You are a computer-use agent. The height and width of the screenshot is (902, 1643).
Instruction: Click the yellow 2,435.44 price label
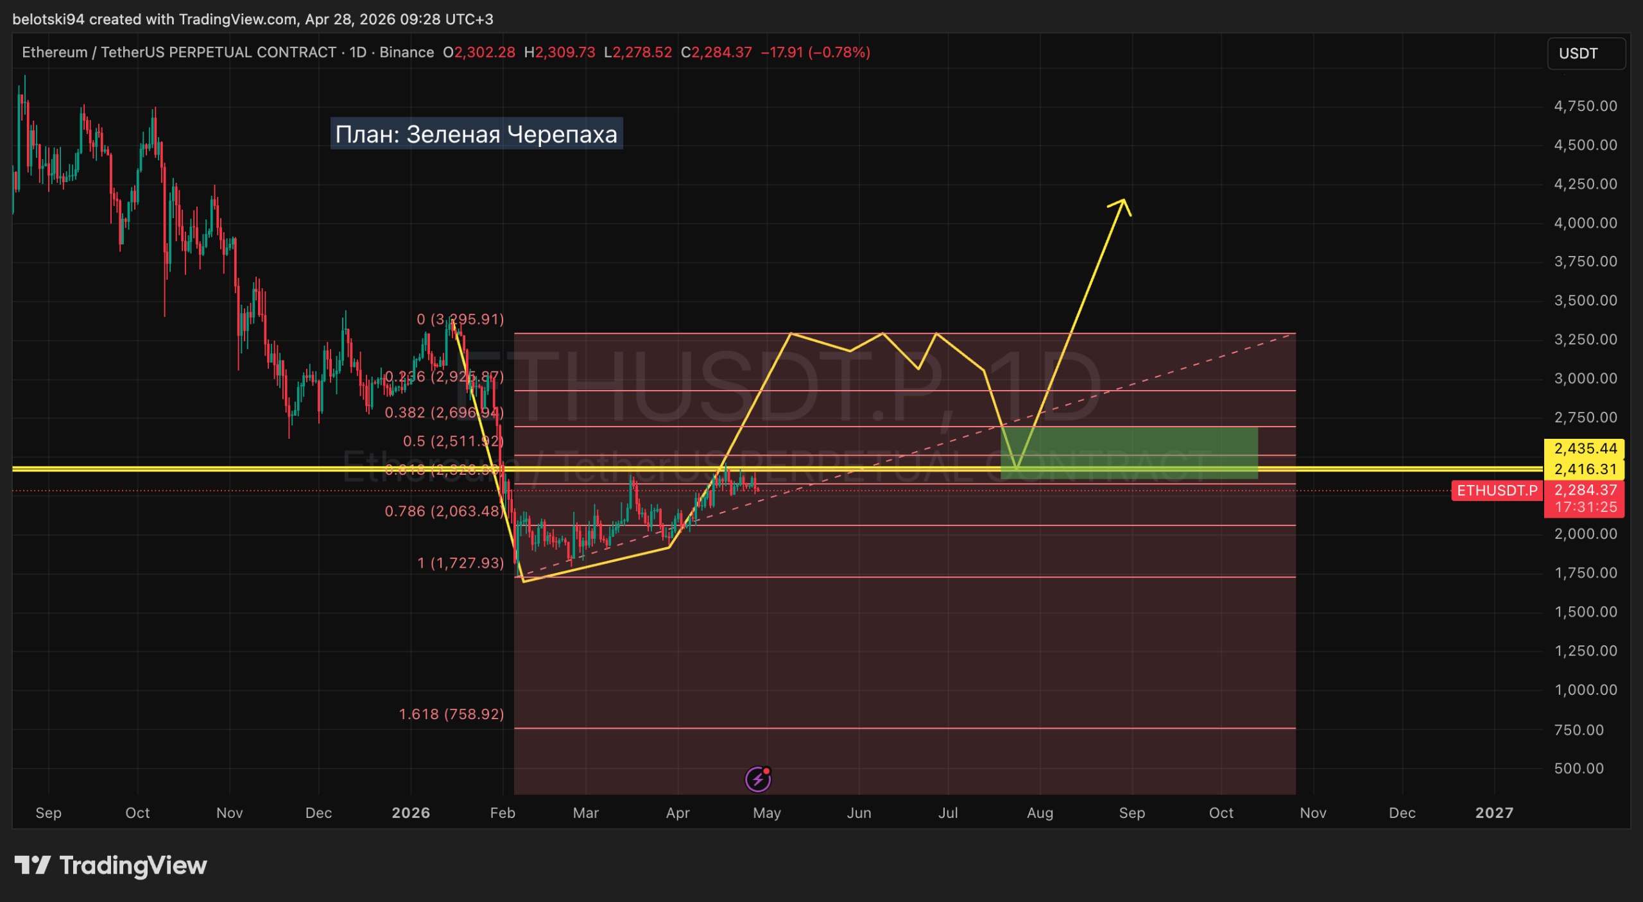coord(1584,448)
